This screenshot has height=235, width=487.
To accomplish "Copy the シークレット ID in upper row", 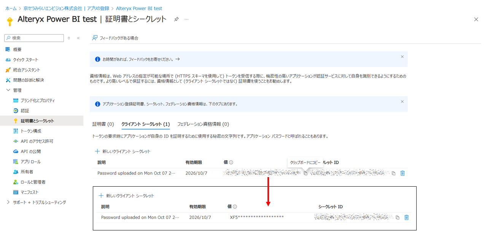I will coord(393,173).
